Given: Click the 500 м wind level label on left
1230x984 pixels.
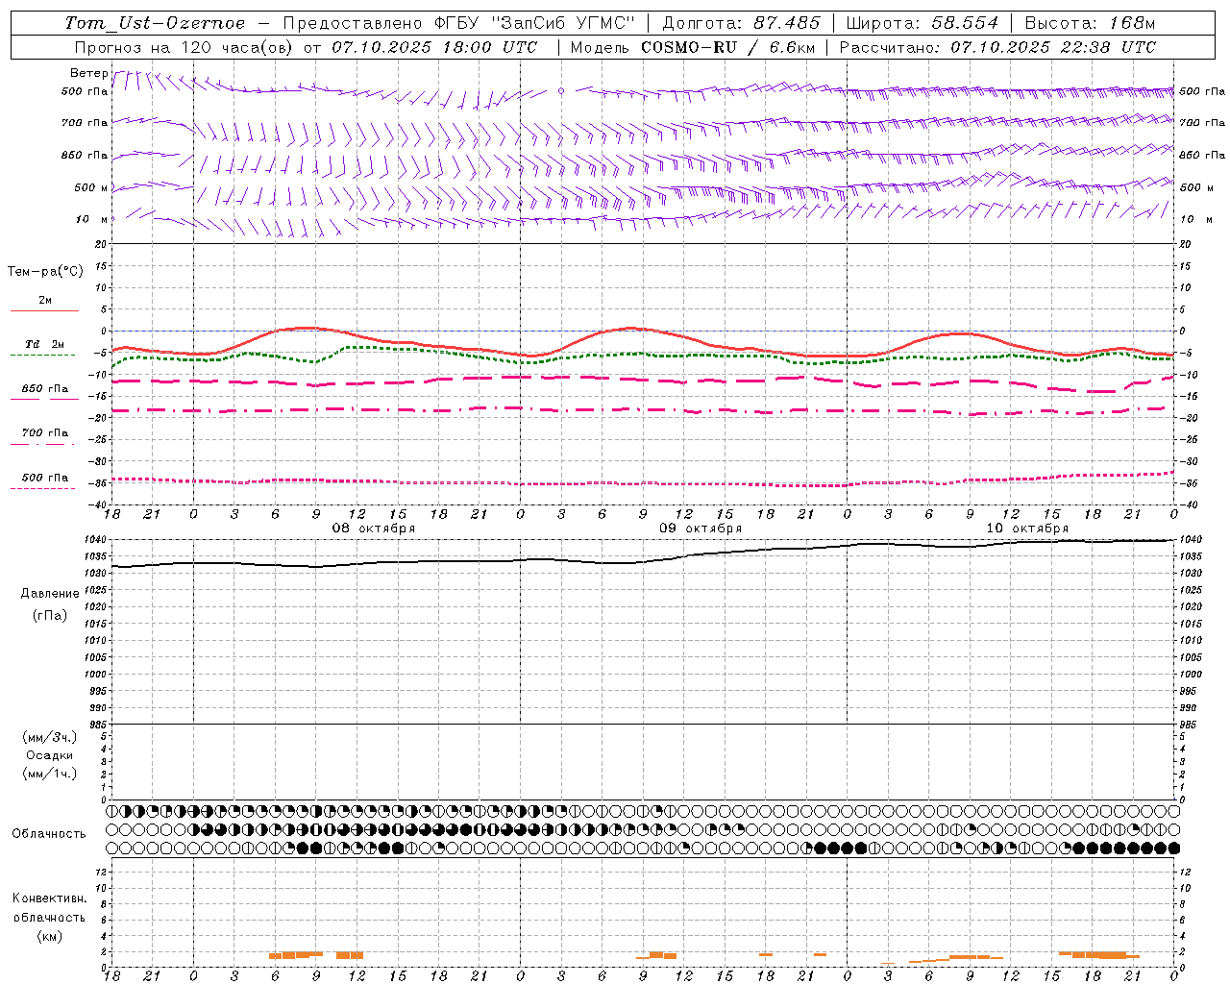Looking at the screenshot, I should pyautogui.click(x=92, y=187).
